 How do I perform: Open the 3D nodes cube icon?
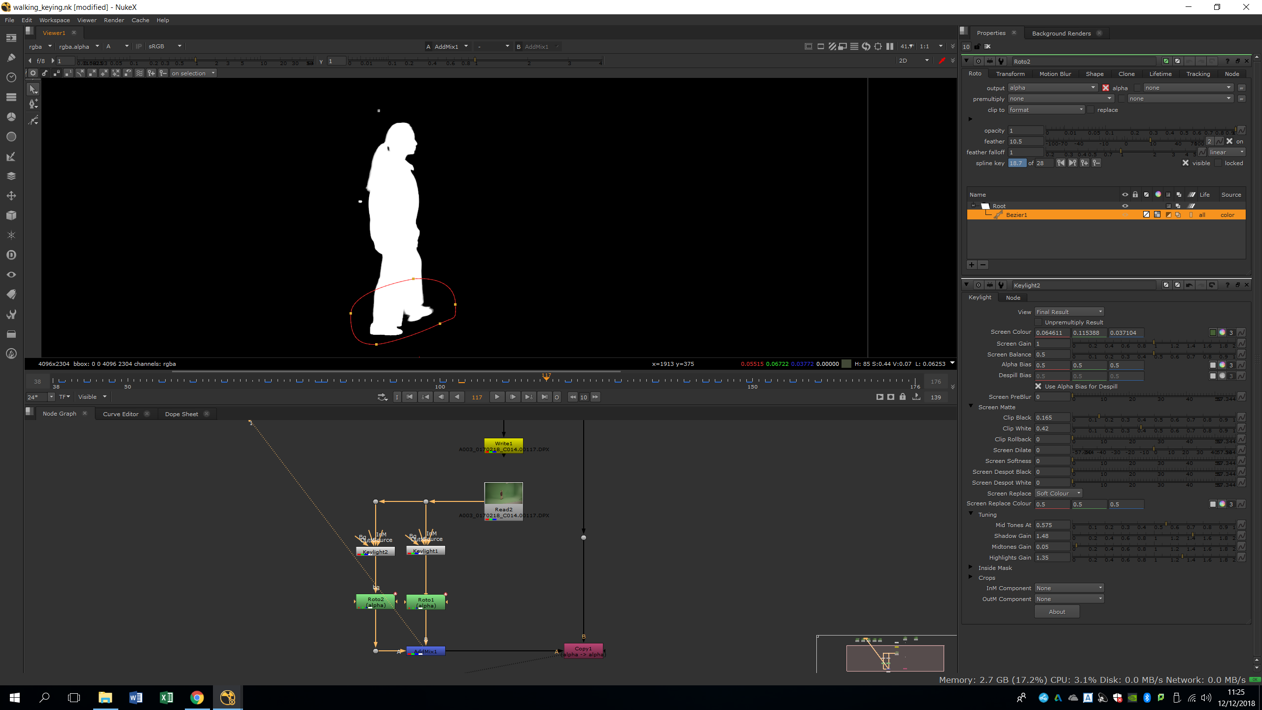pos(11,215)
